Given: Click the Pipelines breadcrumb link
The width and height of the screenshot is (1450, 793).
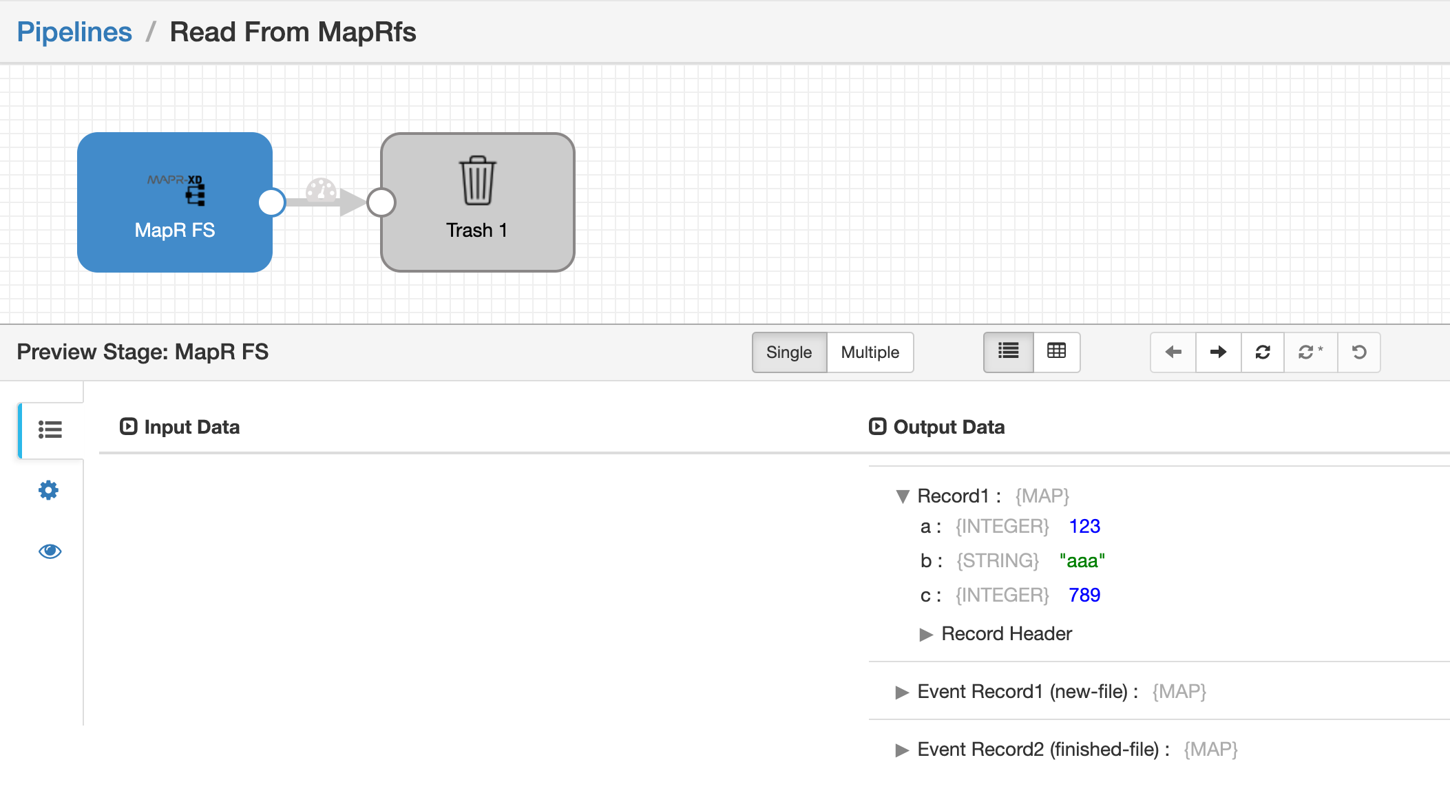Looking at the screenshot, I should (74, 32).
